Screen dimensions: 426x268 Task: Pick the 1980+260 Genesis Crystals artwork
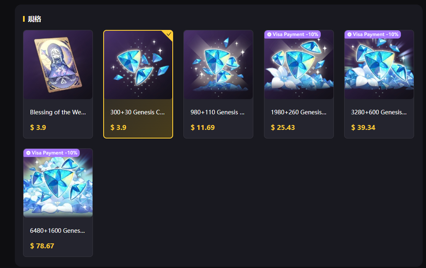[x=299, y=65]
